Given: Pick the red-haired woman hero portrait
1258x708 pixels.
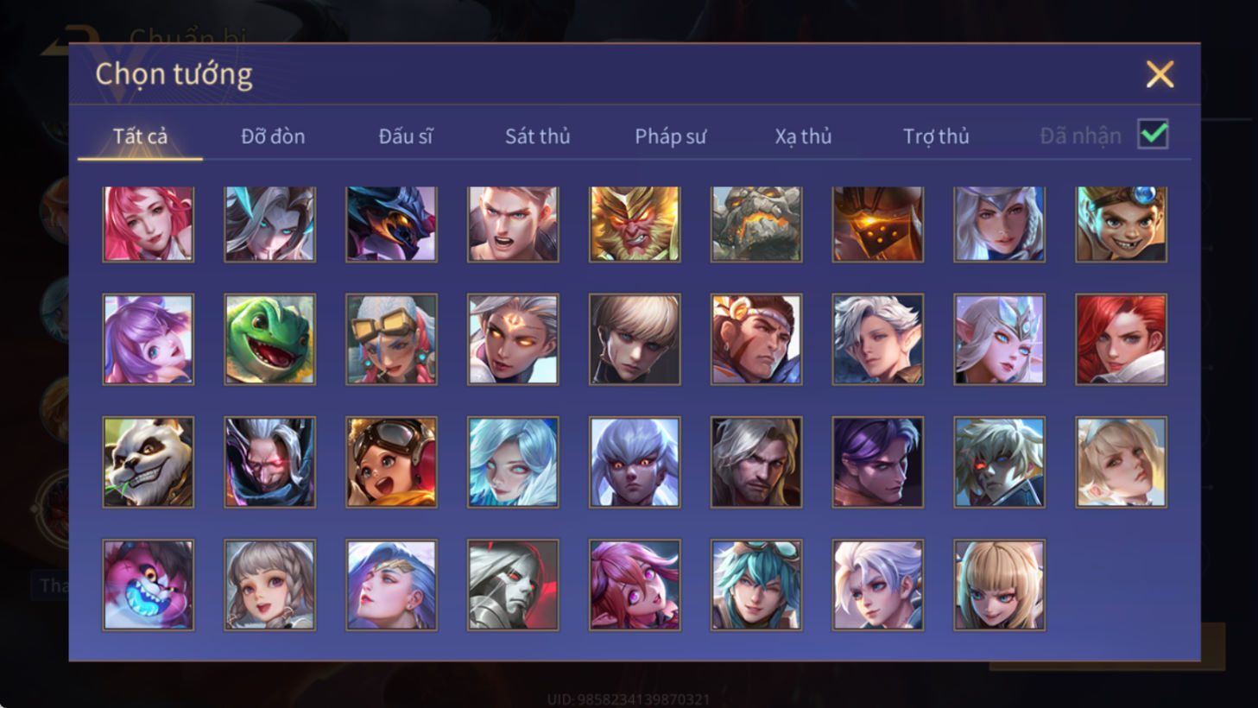Looking at the screenshot, I should point(1121,339).
